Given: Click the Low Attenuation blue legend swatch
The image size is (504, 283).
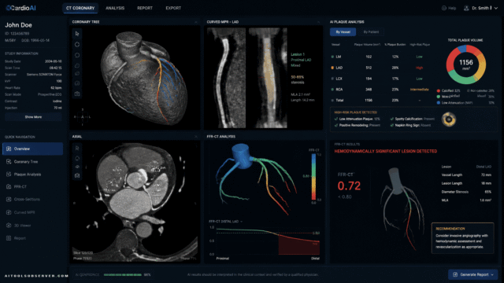Looking at the screenshot, I should [x=439, y=103].
